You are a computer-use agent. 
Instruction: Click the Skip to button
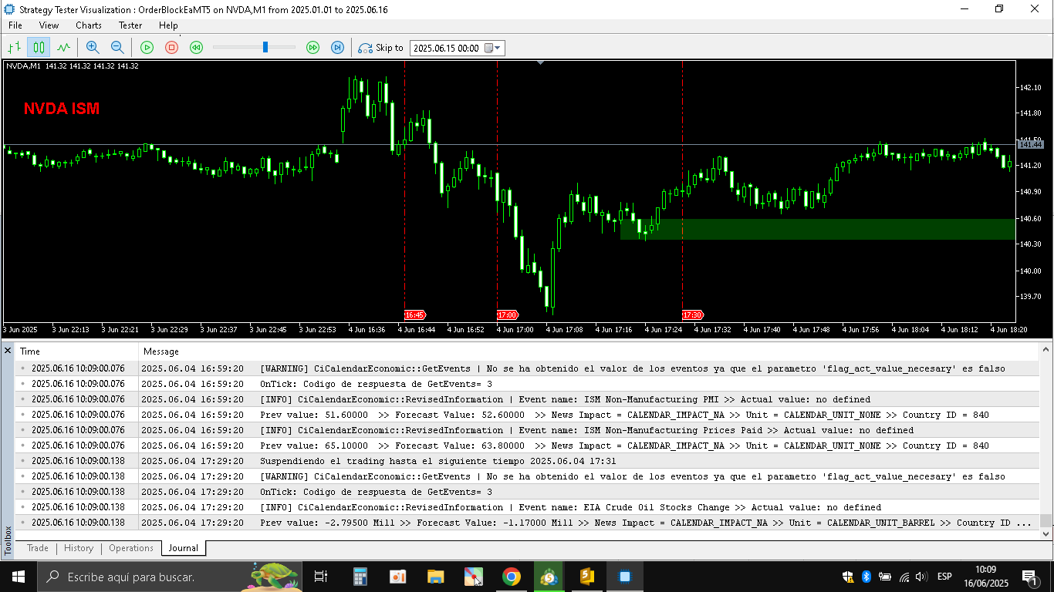381,48
